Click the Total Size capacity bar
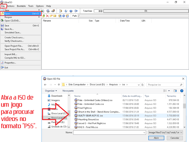The height and width of the screenshot is (142, 189). (x=146, y=11)
